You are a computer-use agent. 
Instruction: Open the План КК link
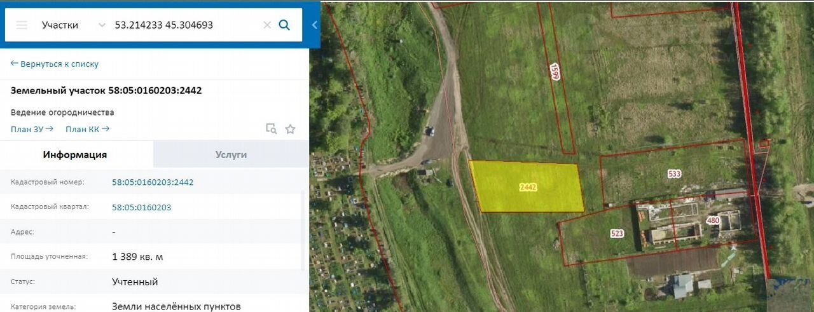88,129
